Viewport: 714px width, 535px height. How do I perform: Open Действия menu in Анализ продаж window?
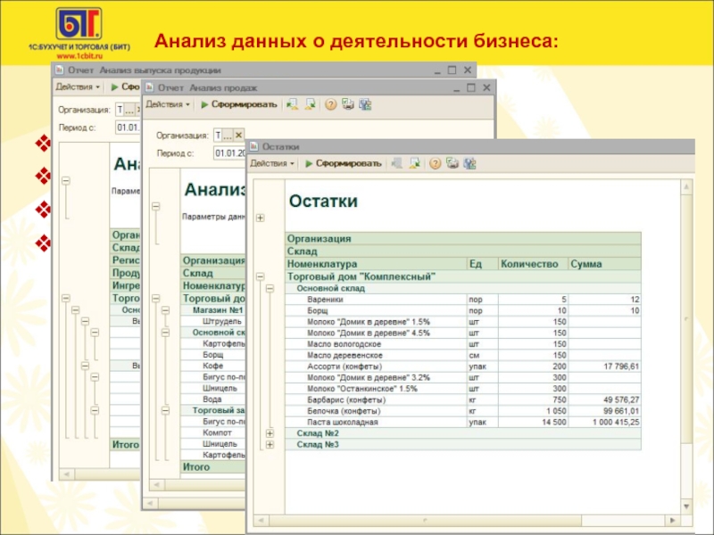coord(168,104)
